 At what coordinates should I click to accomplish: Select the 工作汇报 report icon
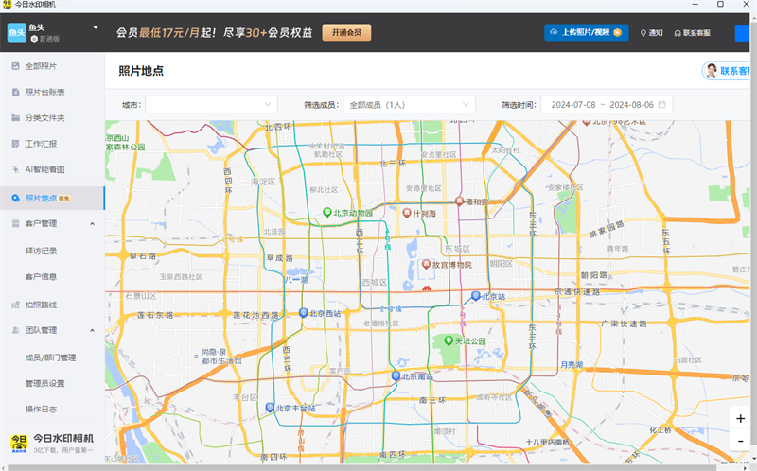[x=15, y=145]
